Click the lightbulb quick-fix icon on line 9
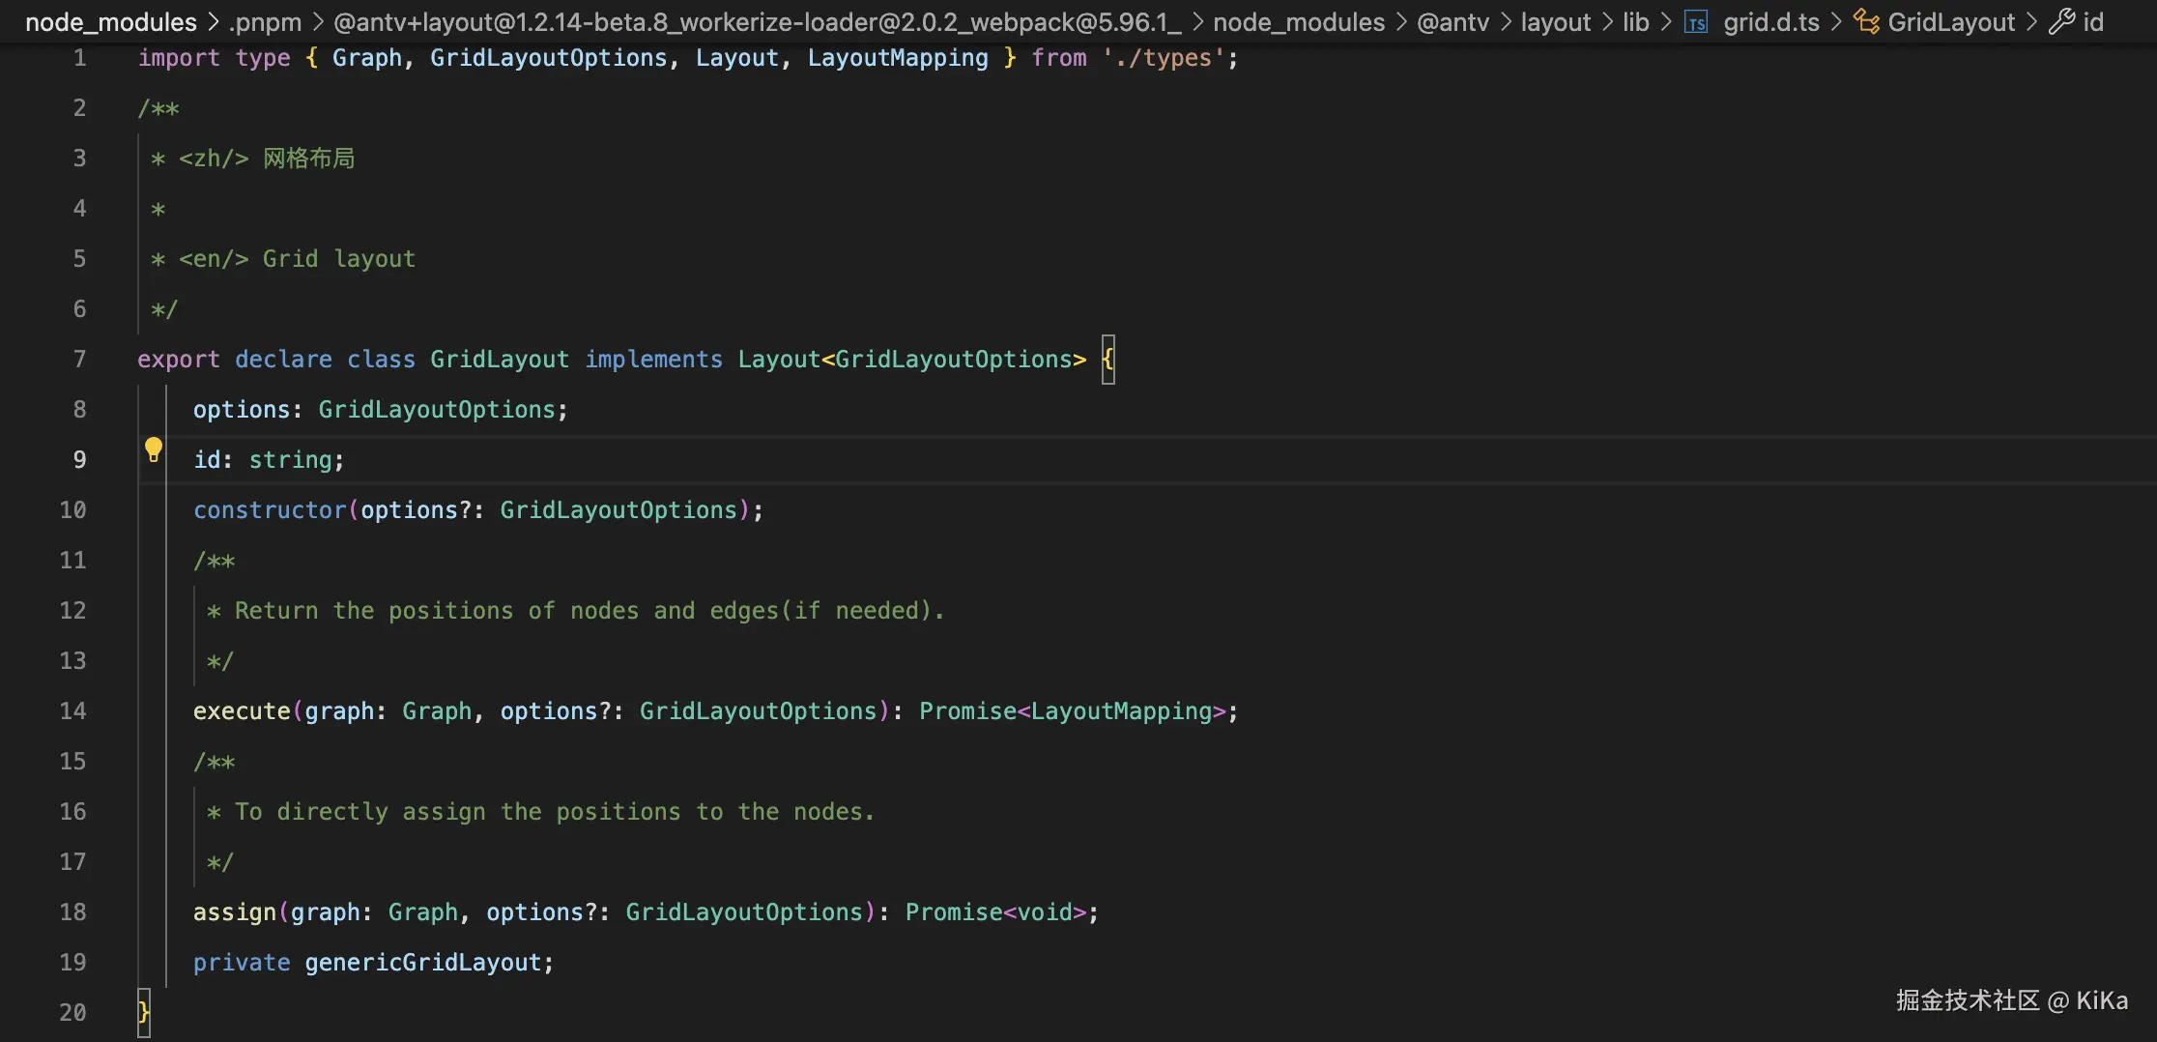 pyautogui.click(x=153, y=449)
